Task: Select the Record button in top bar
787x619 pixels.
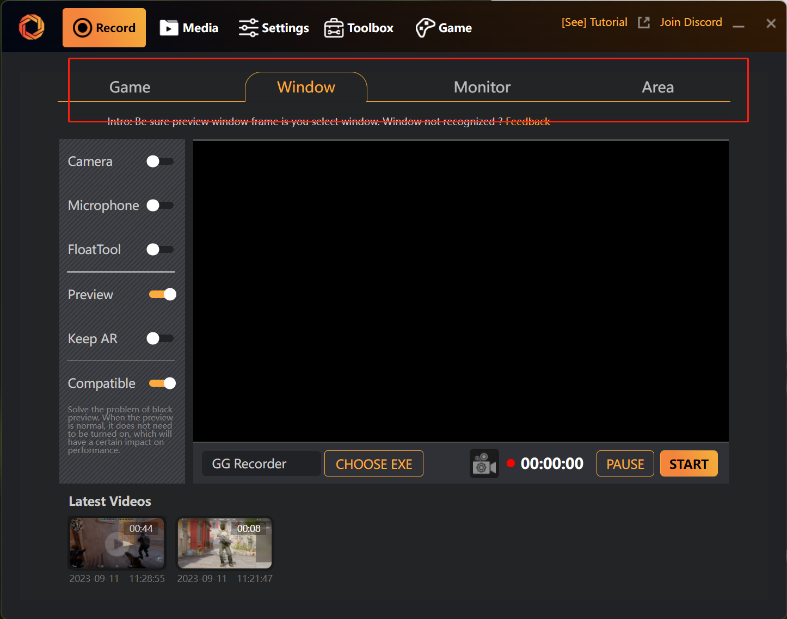Action: pyautogui.click(x=104, y=28)
